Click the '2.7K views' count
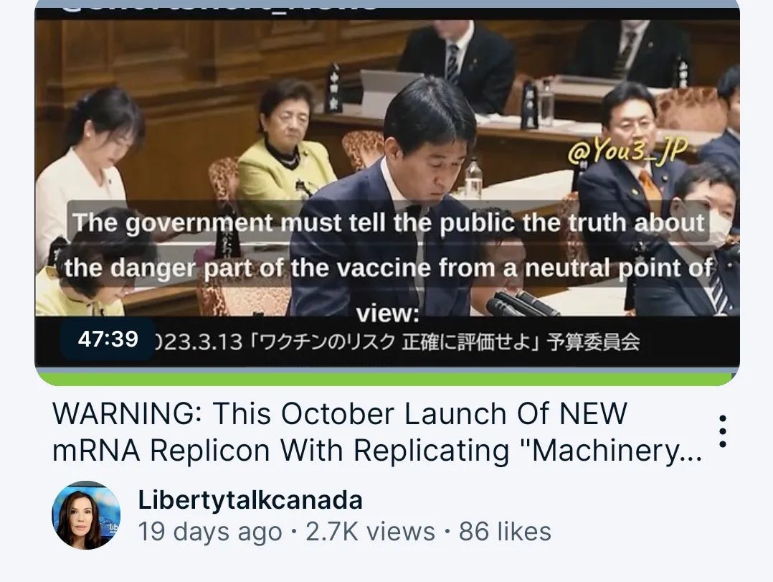 (370, 532)
